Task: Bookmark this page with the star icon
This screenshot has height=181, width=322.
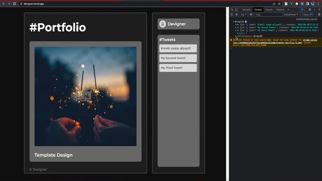Action: point(279,4)
